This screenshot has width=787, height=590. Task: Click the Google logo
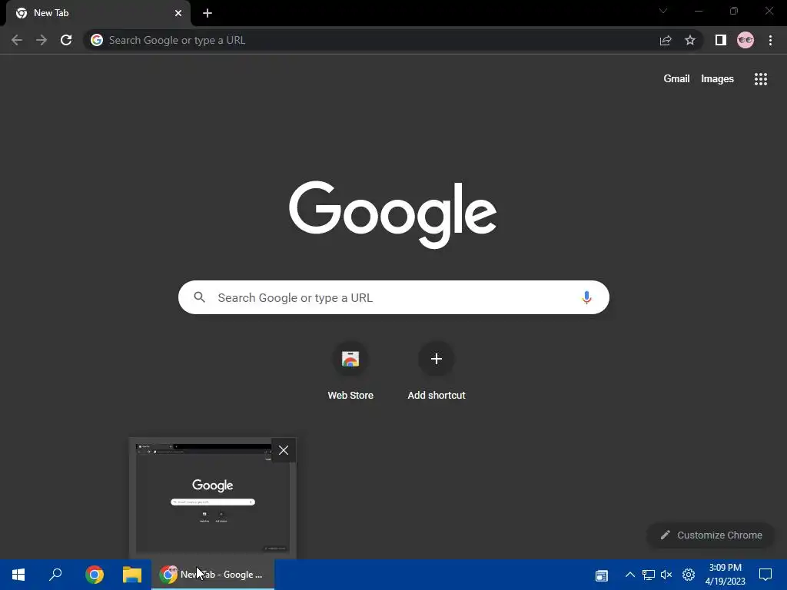[393, 214]
